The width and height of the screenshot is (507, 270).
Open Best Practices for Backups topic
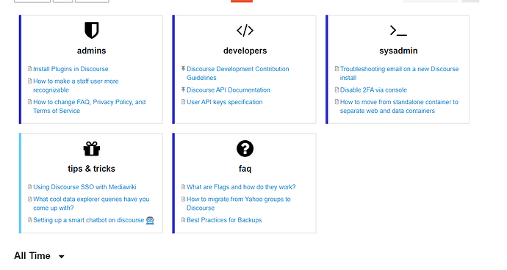224,220
